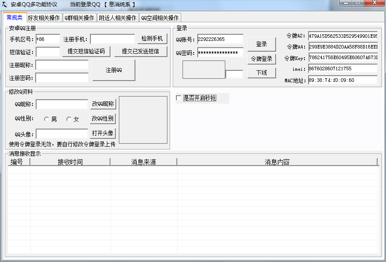This screenshot has height=262, width=386.
Task: Click the 登录 button
Action: (x=262, y=44)
